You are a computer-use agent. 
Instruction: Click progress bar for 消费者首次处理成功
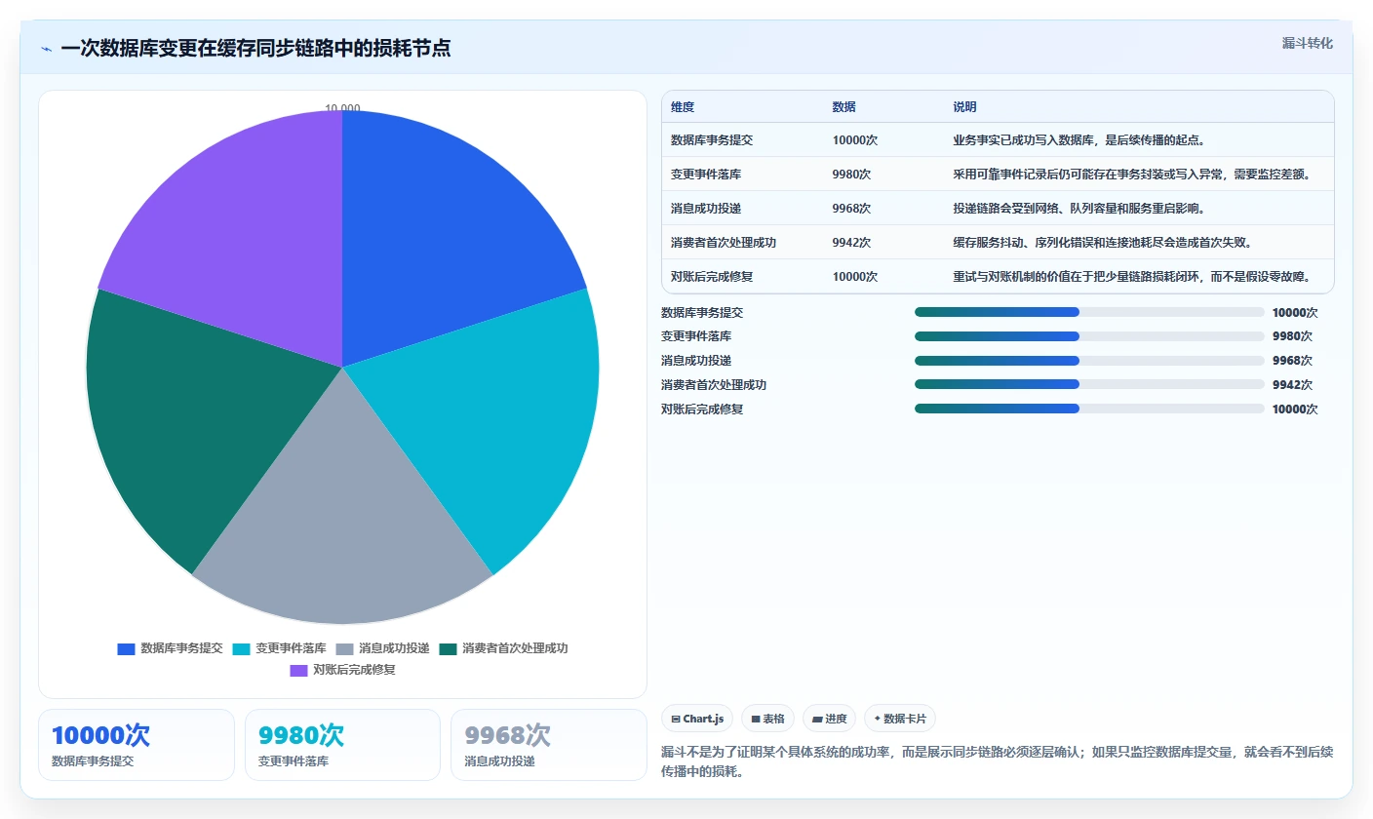point(1089,385)
